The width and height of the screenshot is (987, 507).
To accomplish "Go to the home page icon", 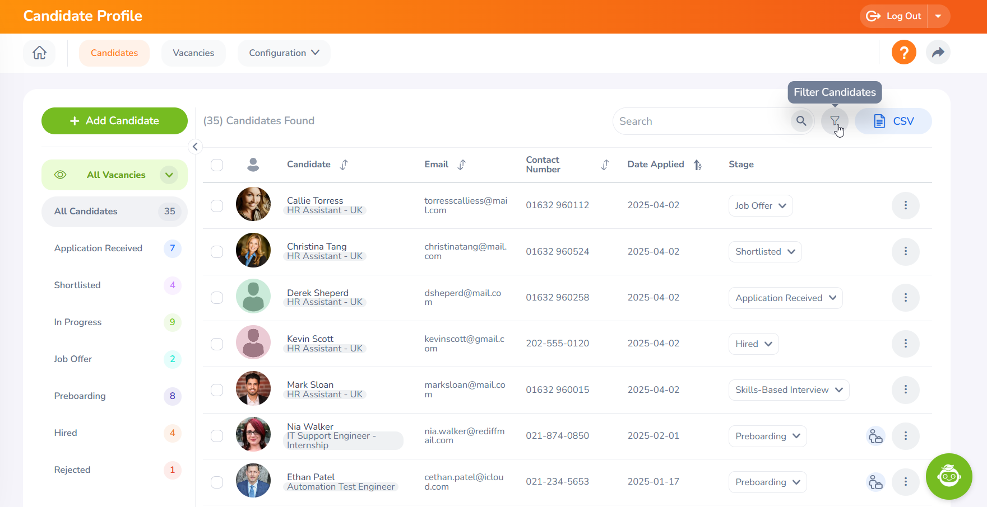I will 39,53.
